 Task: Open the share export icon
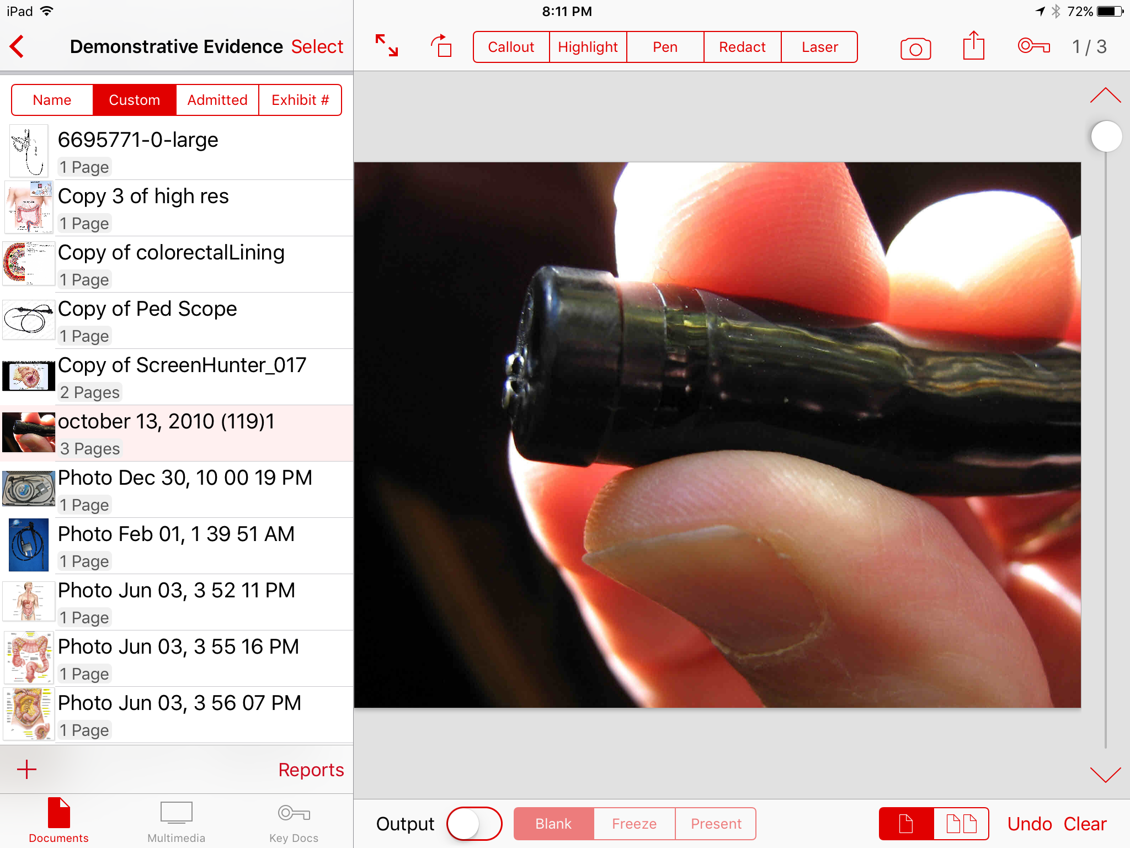pyautogui.click(x=973, y=46)
